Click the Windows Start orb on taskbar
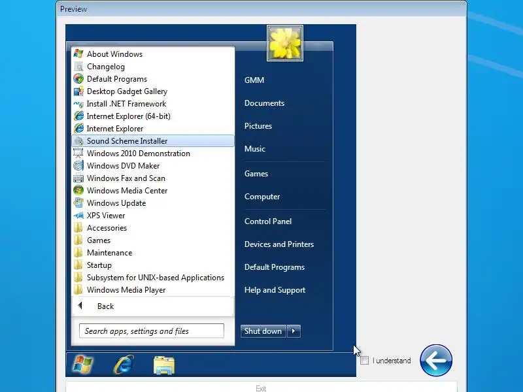This screenshot has height=392, width=523. [83, 365]
